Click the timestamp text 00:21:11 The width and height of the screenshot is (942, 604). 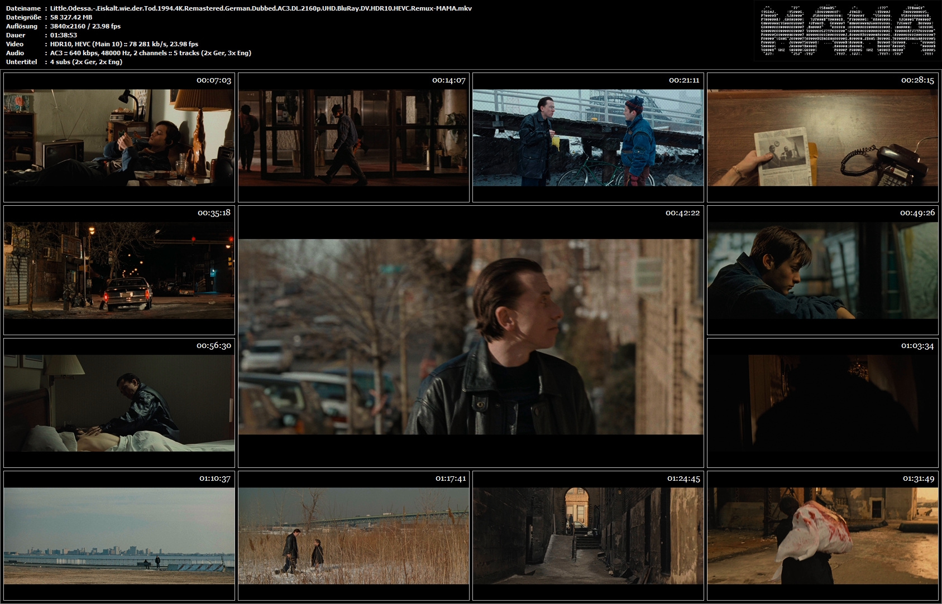click(684, 80)
